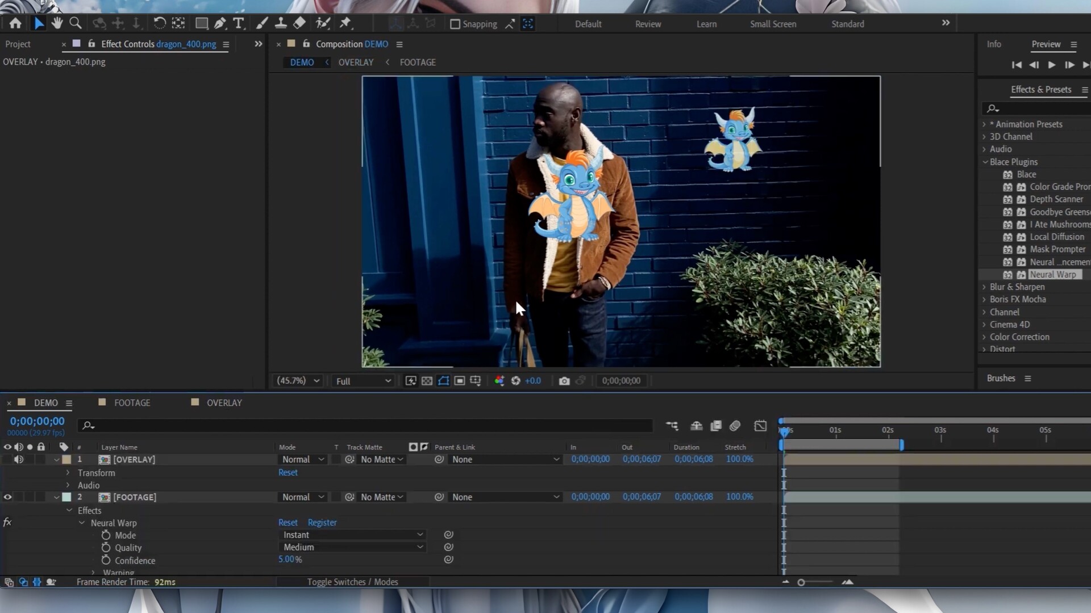Switch to Default workspace
This screenshot has height=613, width=1091.
coord(588,24)
